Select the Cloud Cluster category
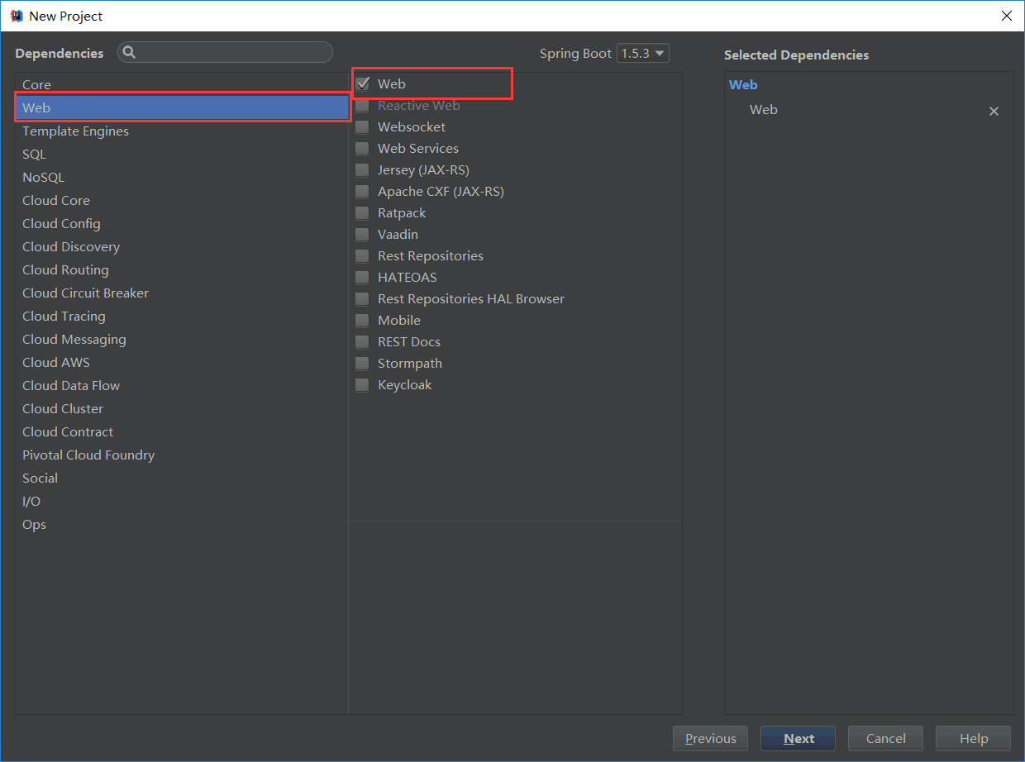The width and height of the screenshot is (1025, 762). (x=182, y=408)
